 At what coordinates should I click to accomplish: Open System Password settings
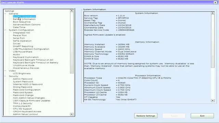pos(23,82)
